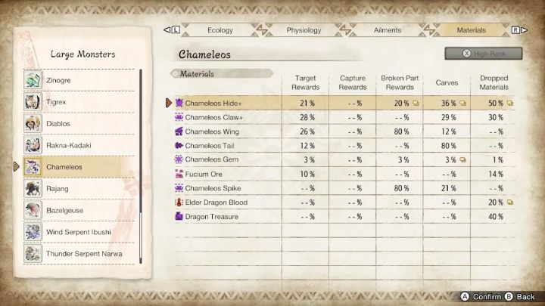Select the Rakna-Kadaki monster icon
Screen dimensions: 545x306
click(33, 145)
